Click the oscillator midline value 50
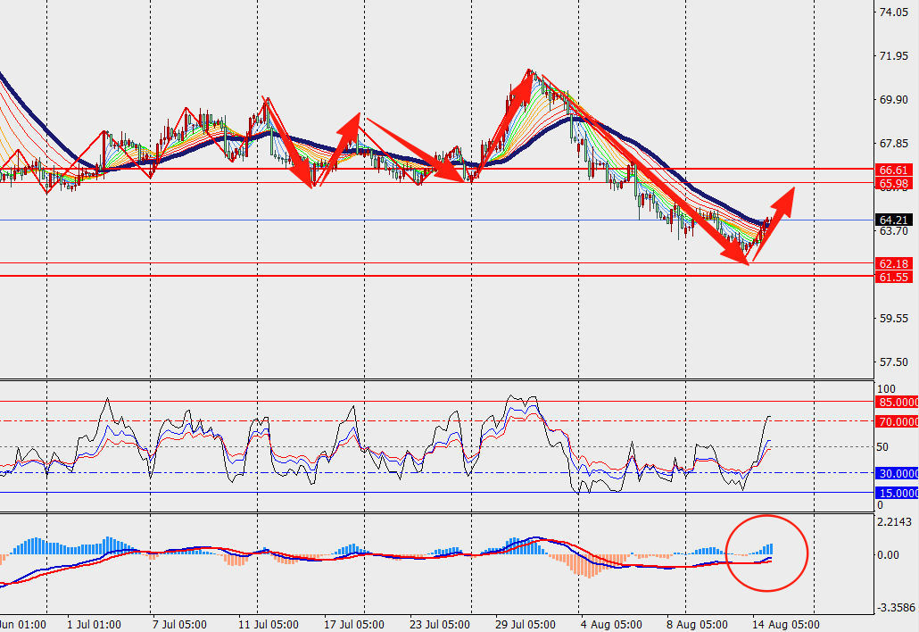Viewport: 919px width, 632px height. coord(882,446)
